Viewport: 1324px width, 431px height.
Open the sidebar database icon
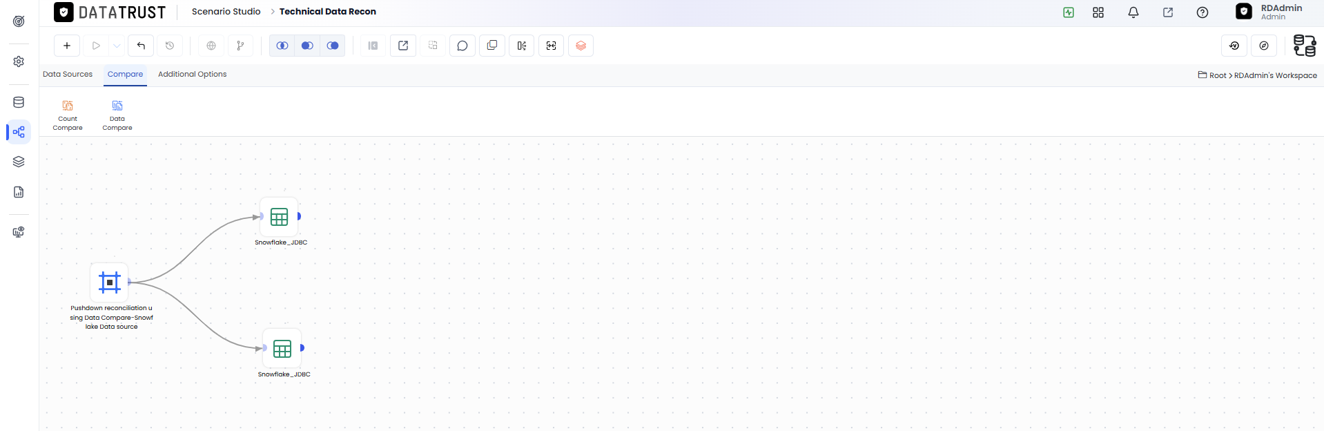[x=19, y=102]
